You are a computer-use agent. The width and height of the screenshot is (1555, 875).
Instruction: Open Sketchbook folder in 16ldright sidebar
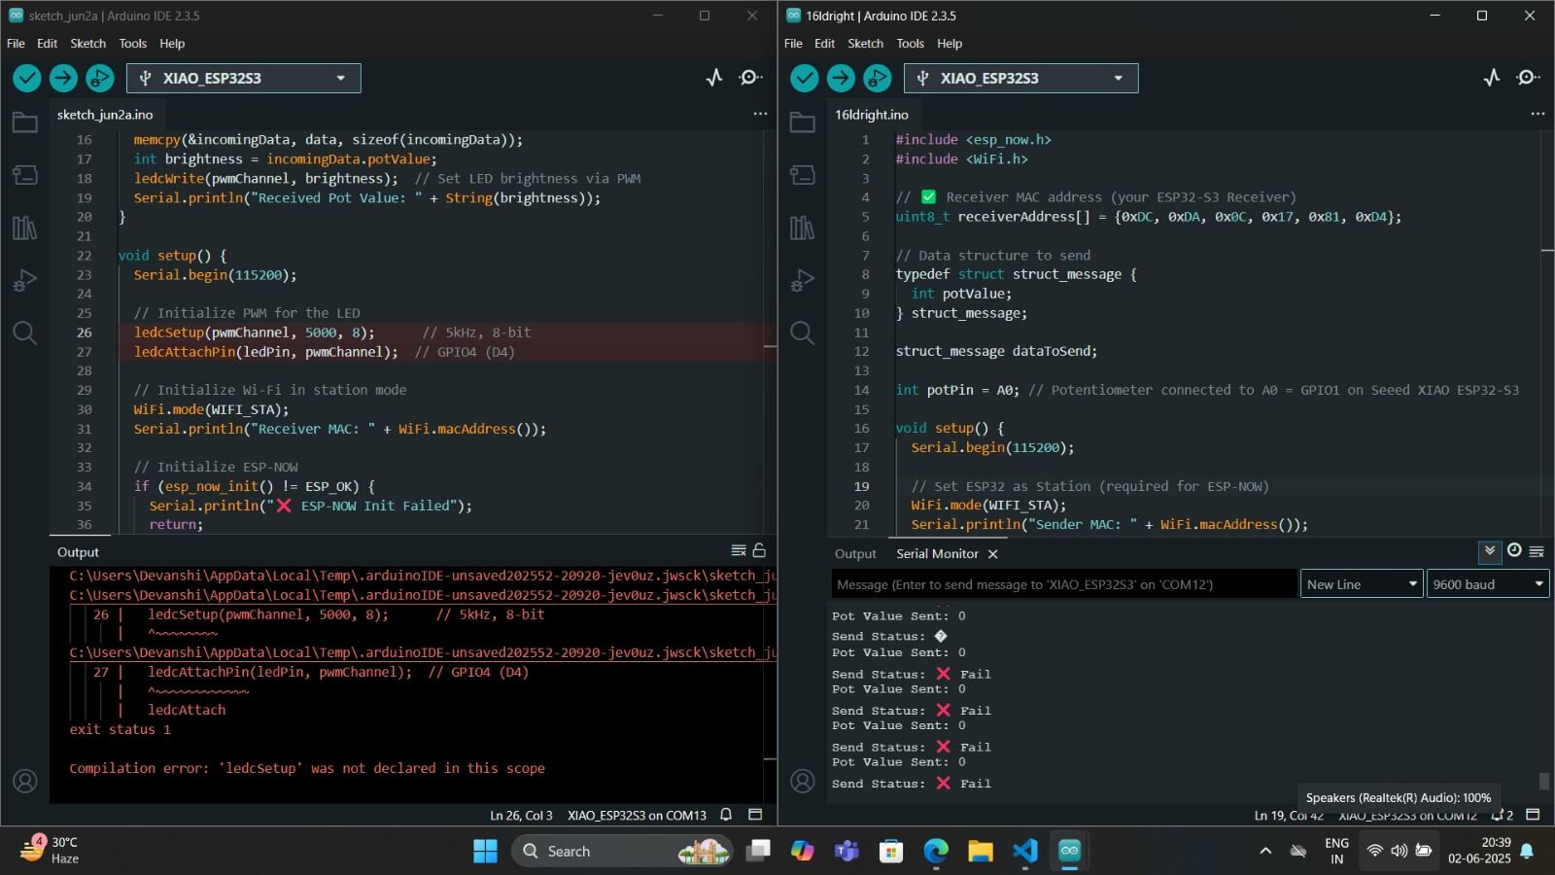pos(803,122)
